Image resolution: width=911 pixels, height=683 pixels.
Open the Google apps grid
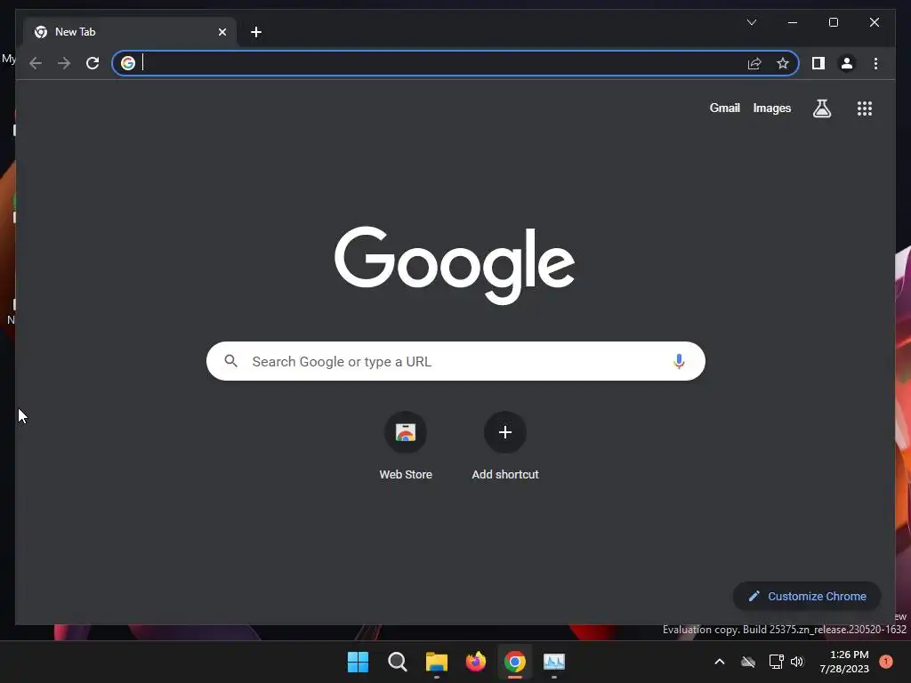pyautogui.click(x=865, y=108)
